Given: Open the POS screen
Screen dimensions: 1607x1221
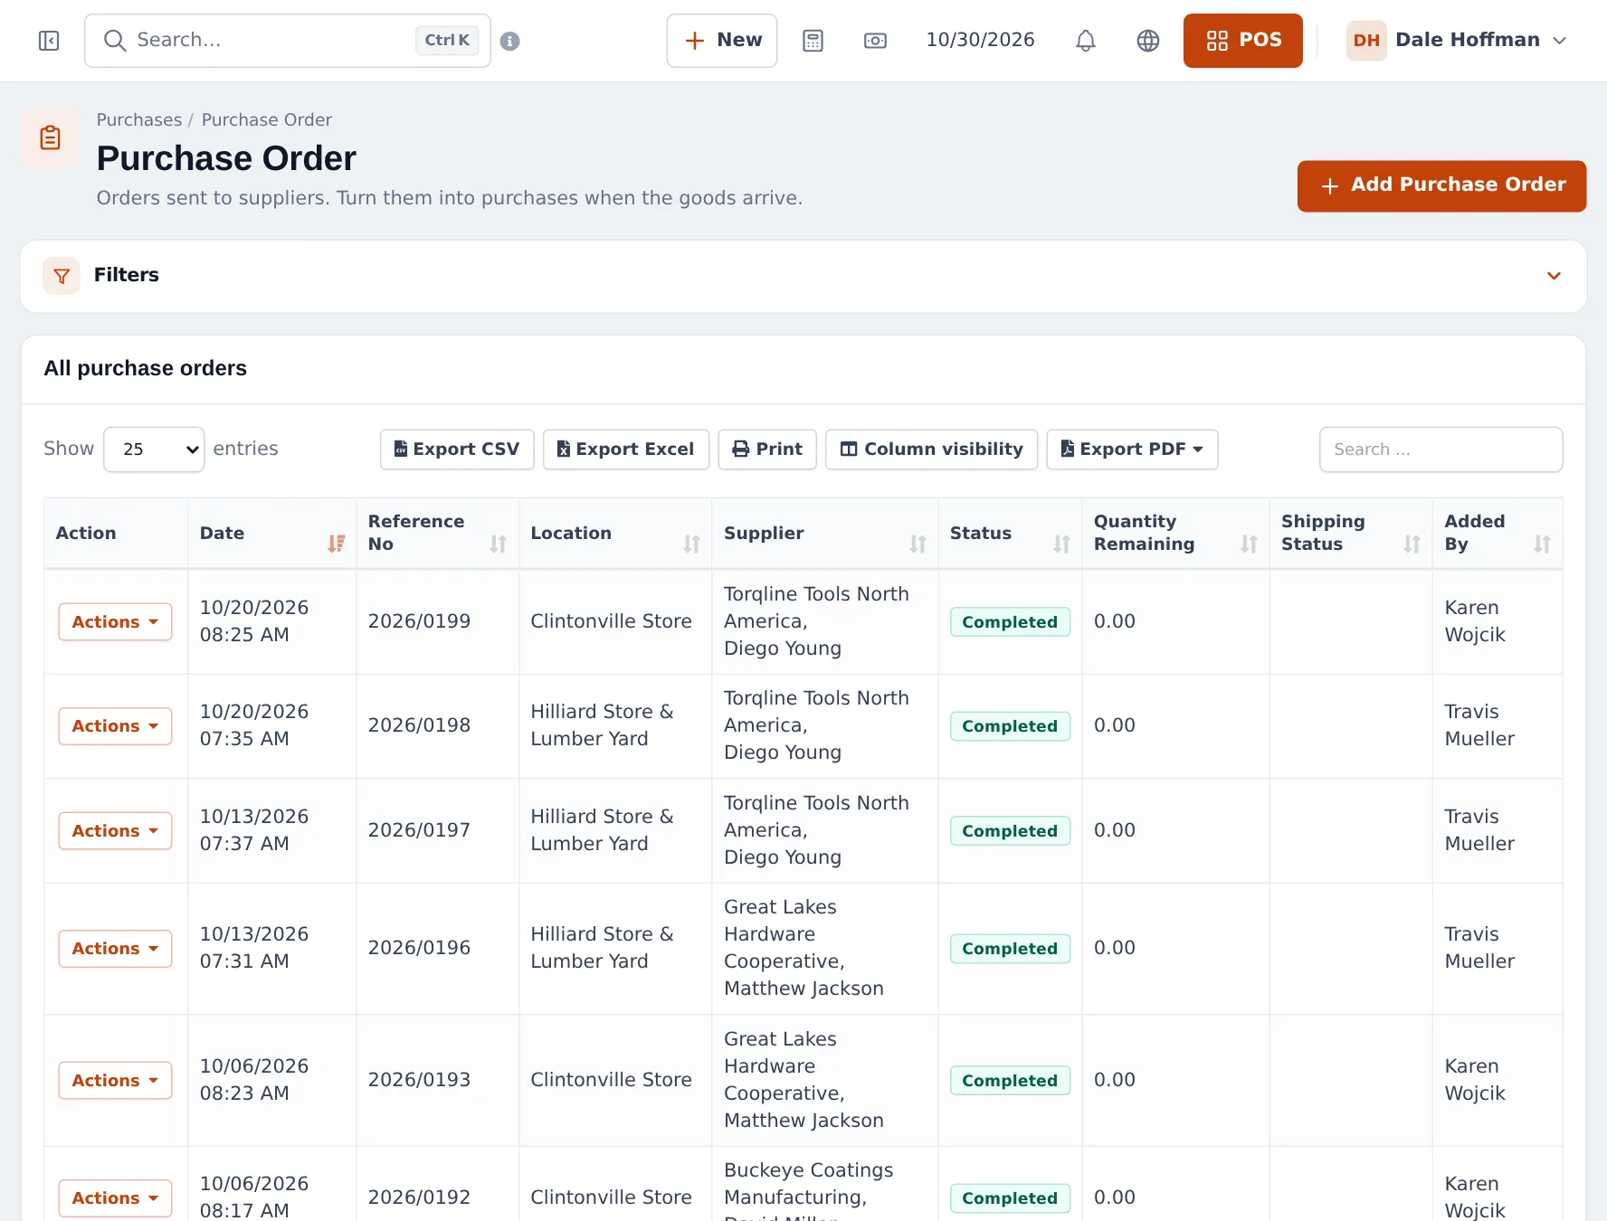Looking at the screenshot, I should point(1242,41).
